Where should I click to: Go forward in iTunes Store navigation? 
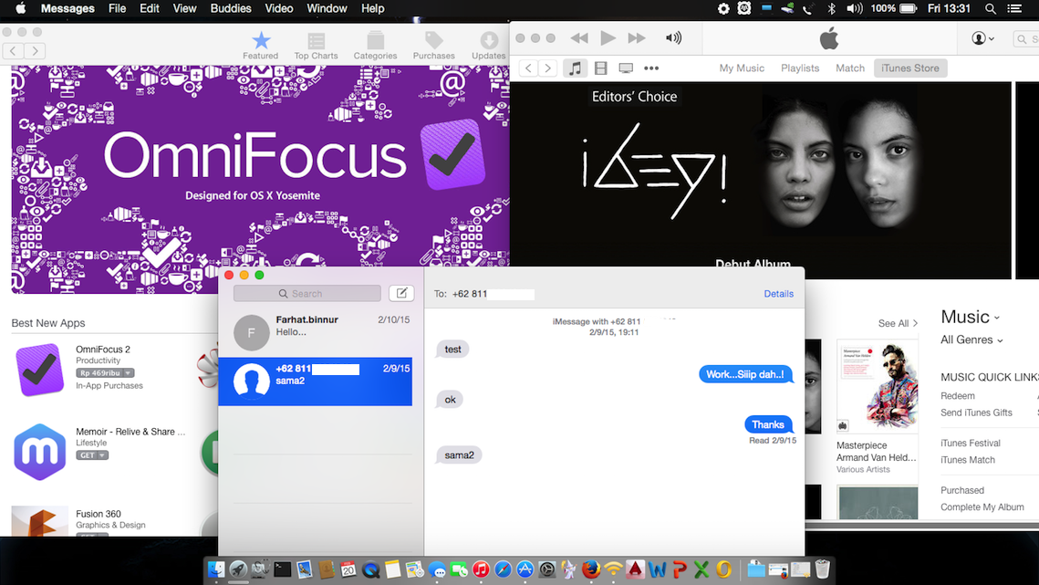point(548,68)
